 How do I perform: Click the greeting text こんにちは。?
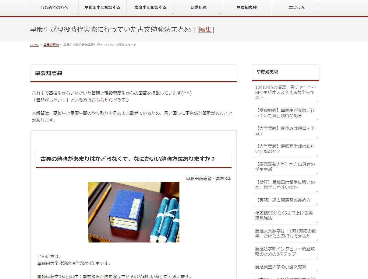point(49,256)
